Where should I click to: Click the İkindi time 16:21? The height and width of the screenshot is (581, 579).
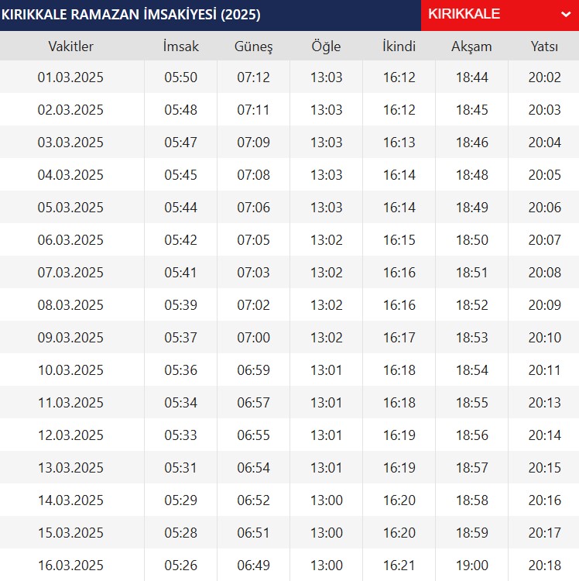399,566
